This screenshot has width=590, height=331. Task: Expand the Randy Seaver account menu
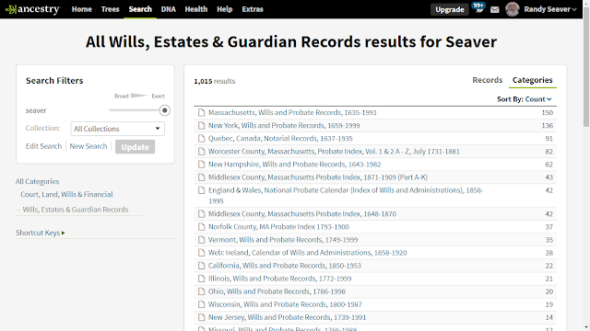[550, 9]
